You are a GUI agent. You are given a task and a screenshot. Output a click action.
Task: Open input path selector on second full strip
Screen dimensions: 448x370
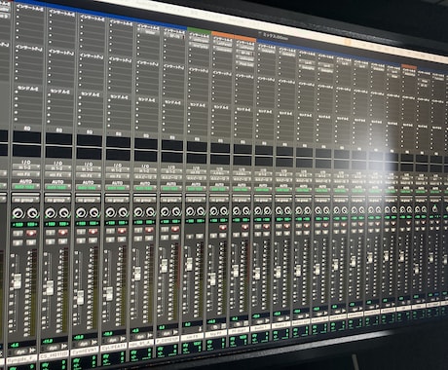click(x=58, y=168)
